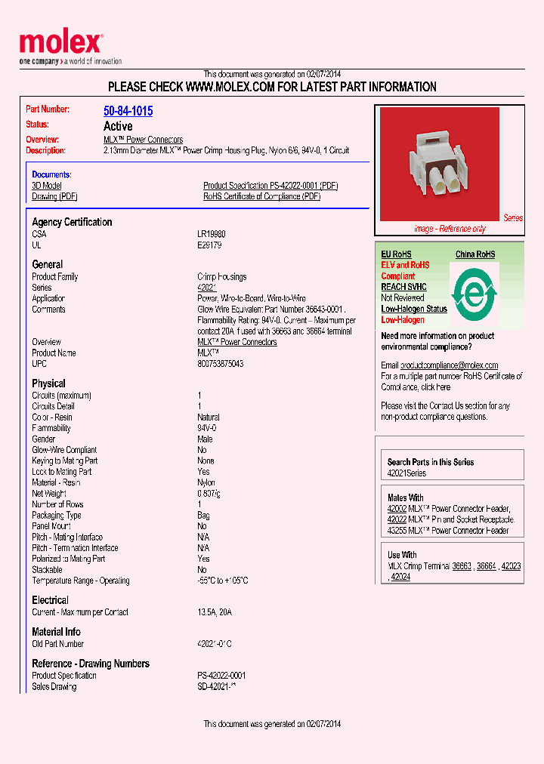544x764 pixels.
Task: Open mating part 42002 link
Action: (x=397, y=509)
